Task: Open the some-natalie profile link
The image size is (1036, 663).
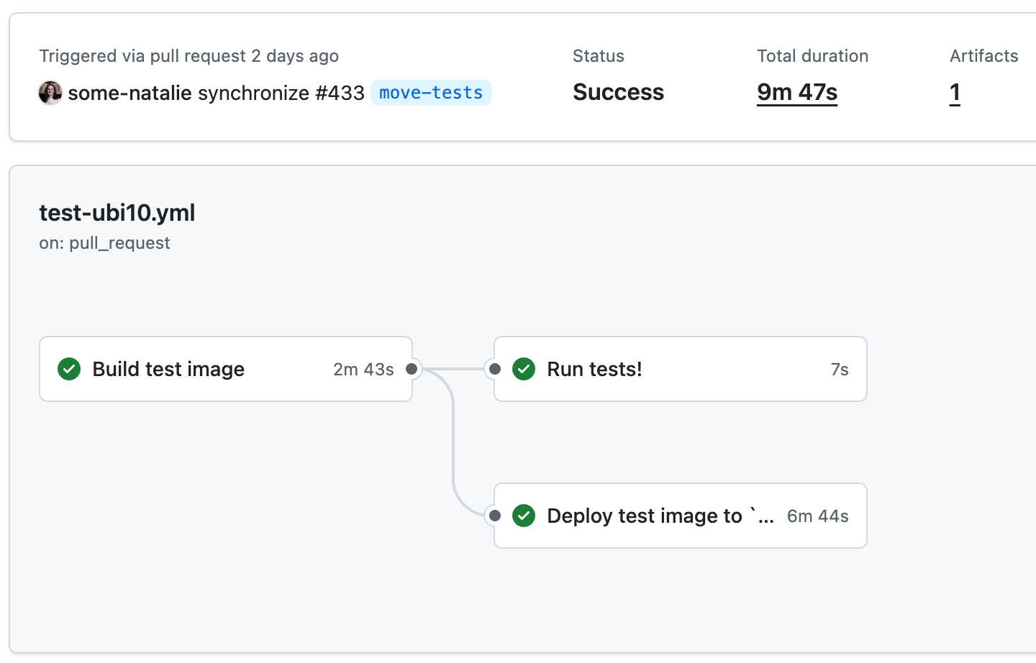Action: coord(129,93)
